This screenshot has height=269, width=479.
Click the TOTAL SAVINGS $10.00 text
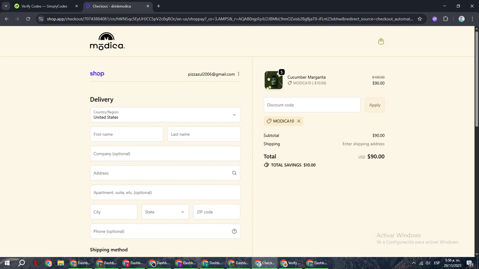[x=293, y=165]
